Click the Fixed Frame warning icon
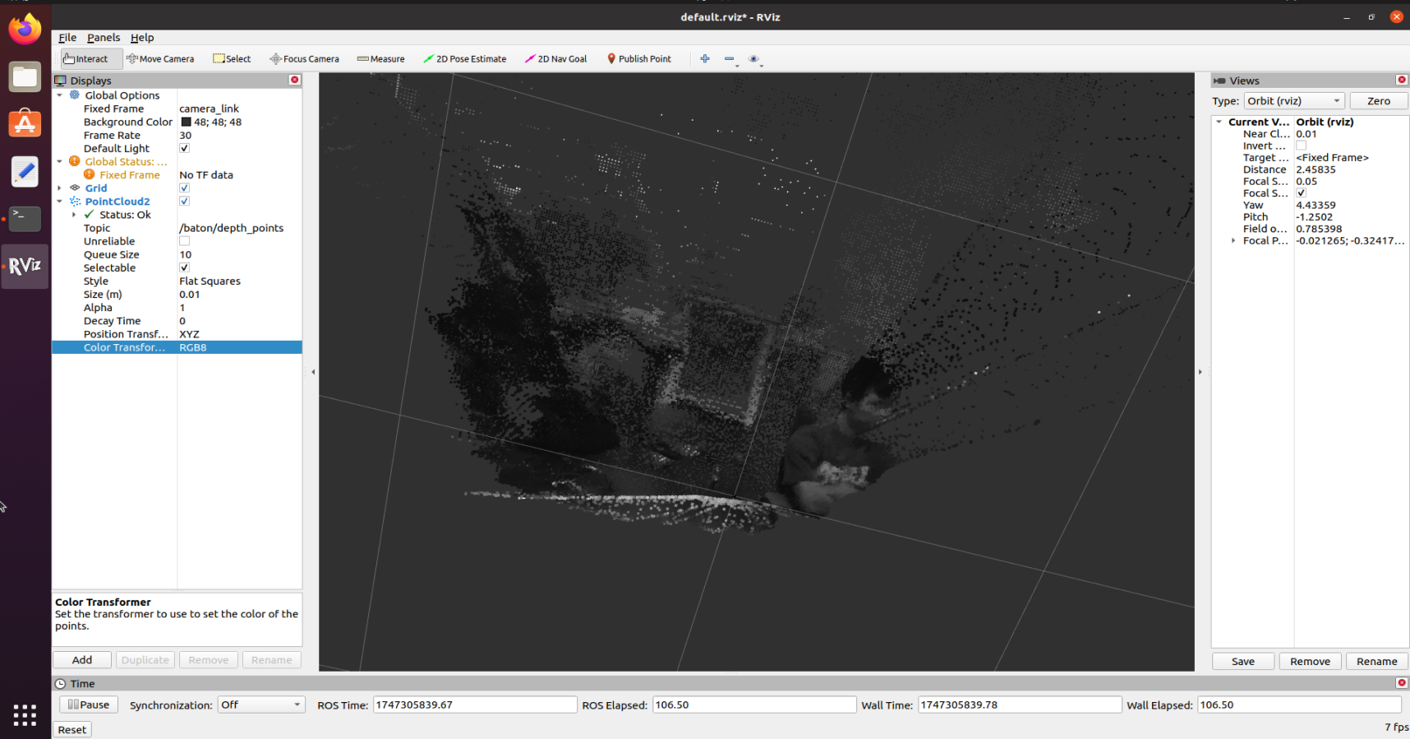1410x739 pixels. click(90, 174)
